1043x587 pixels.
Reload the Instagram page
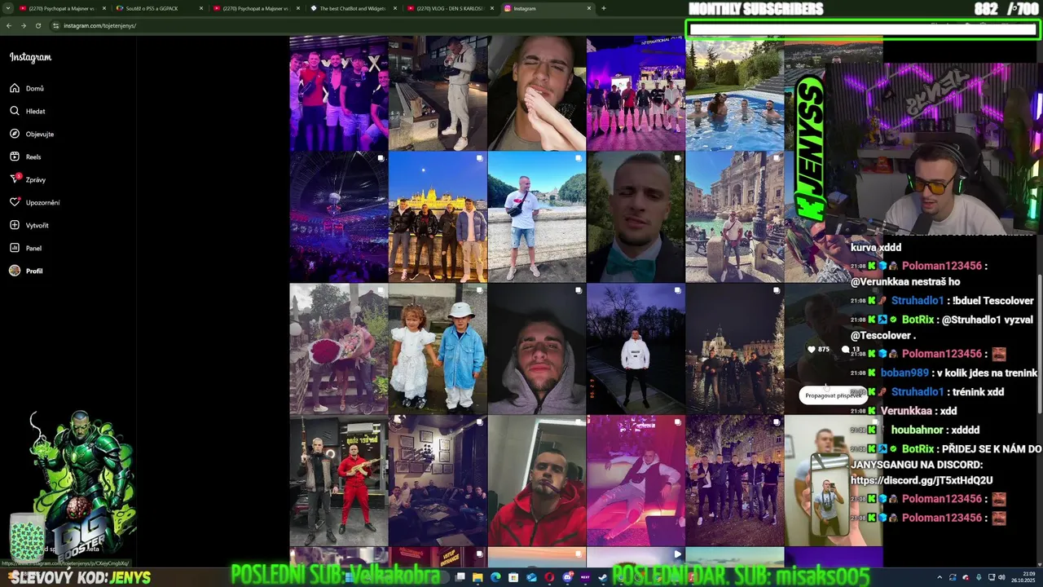[x=37, y=25]
